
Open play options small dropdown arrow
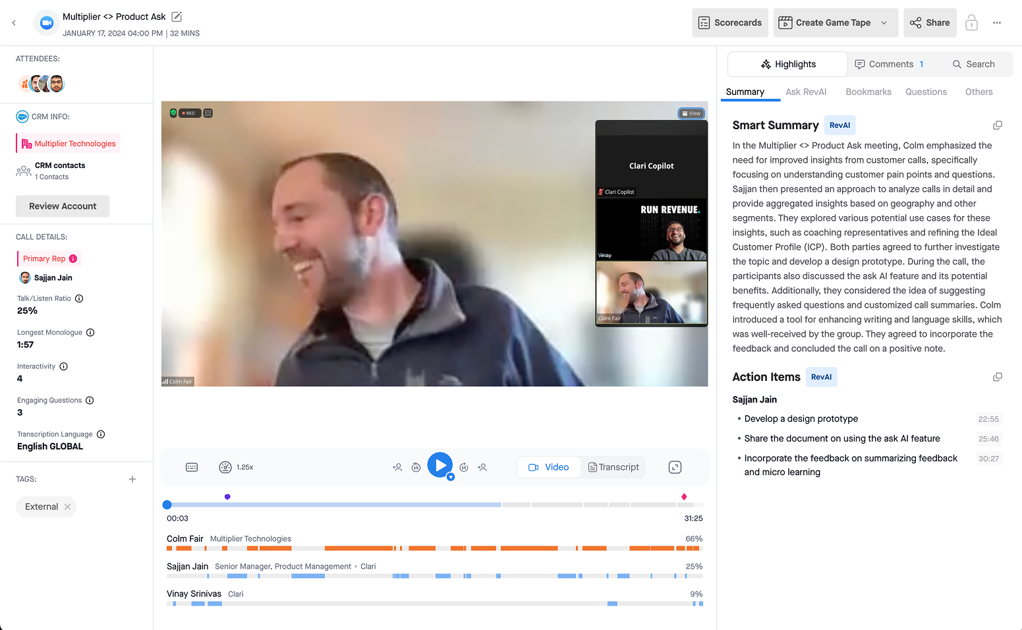pos(451,476)
